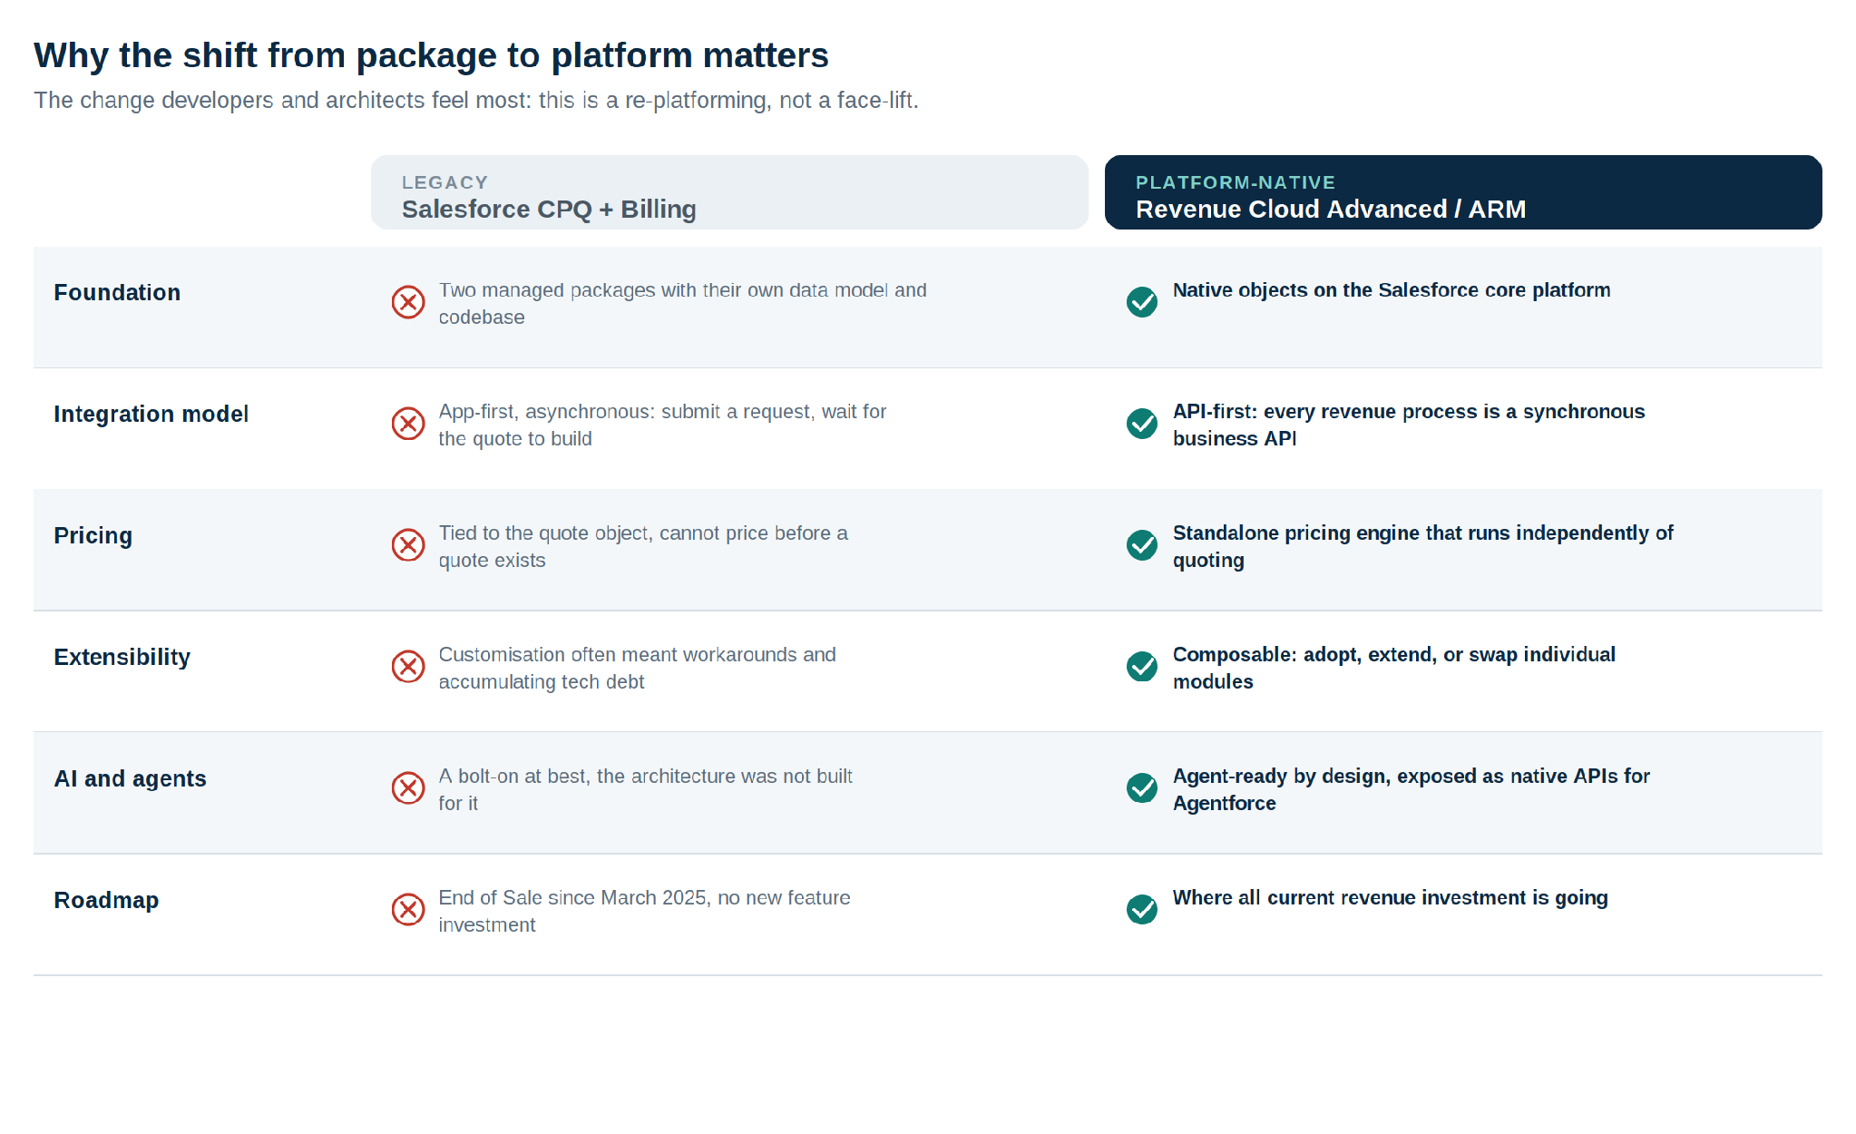Click the title 'Why the shift from package to platform matters'
Image resolution: width=1856 pixels, height=1134 pixels.
431,55
